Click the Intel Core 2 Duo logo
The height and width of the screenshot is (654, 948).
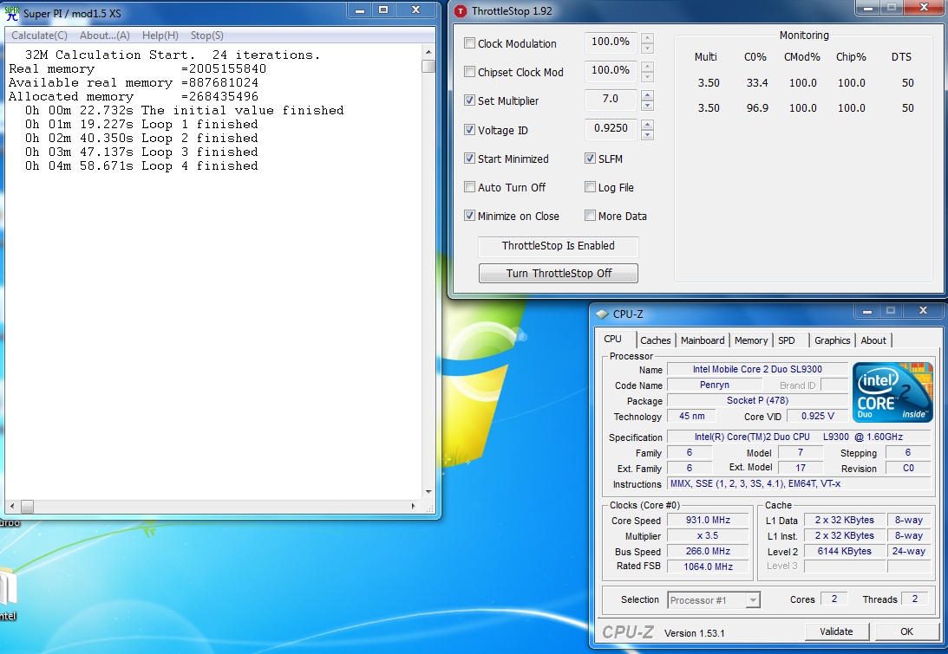[x=892, y=392]
